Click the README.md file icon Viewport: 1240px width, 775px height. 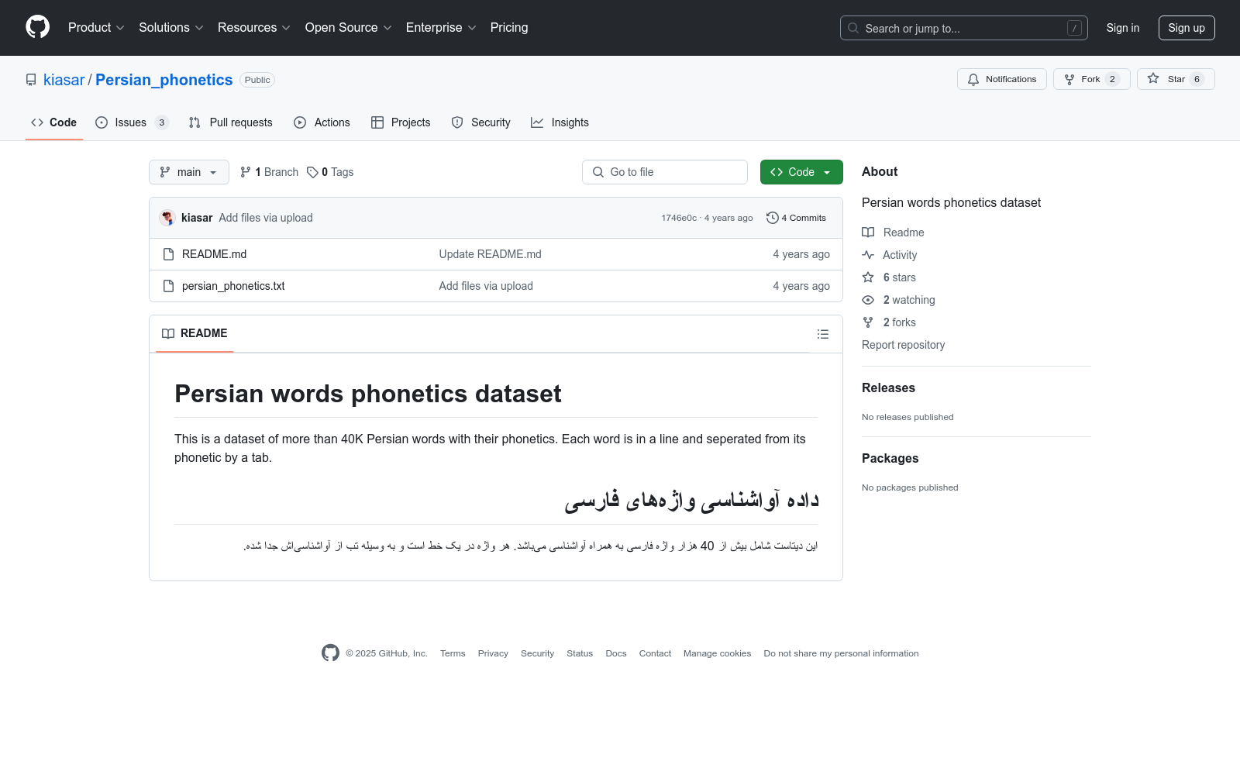tap(168, 254)
